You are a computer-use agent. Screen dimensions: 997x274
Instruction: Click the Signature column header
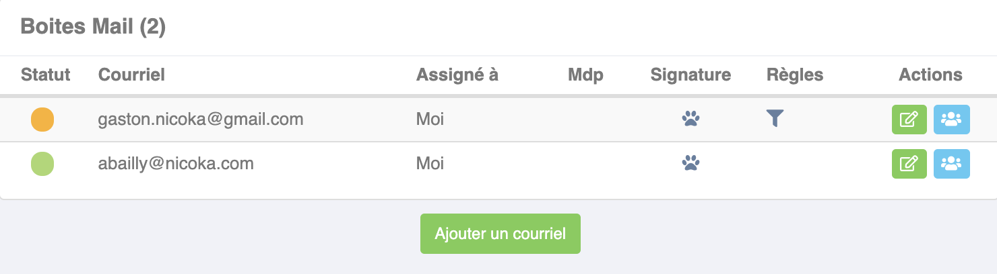point(690,75)
